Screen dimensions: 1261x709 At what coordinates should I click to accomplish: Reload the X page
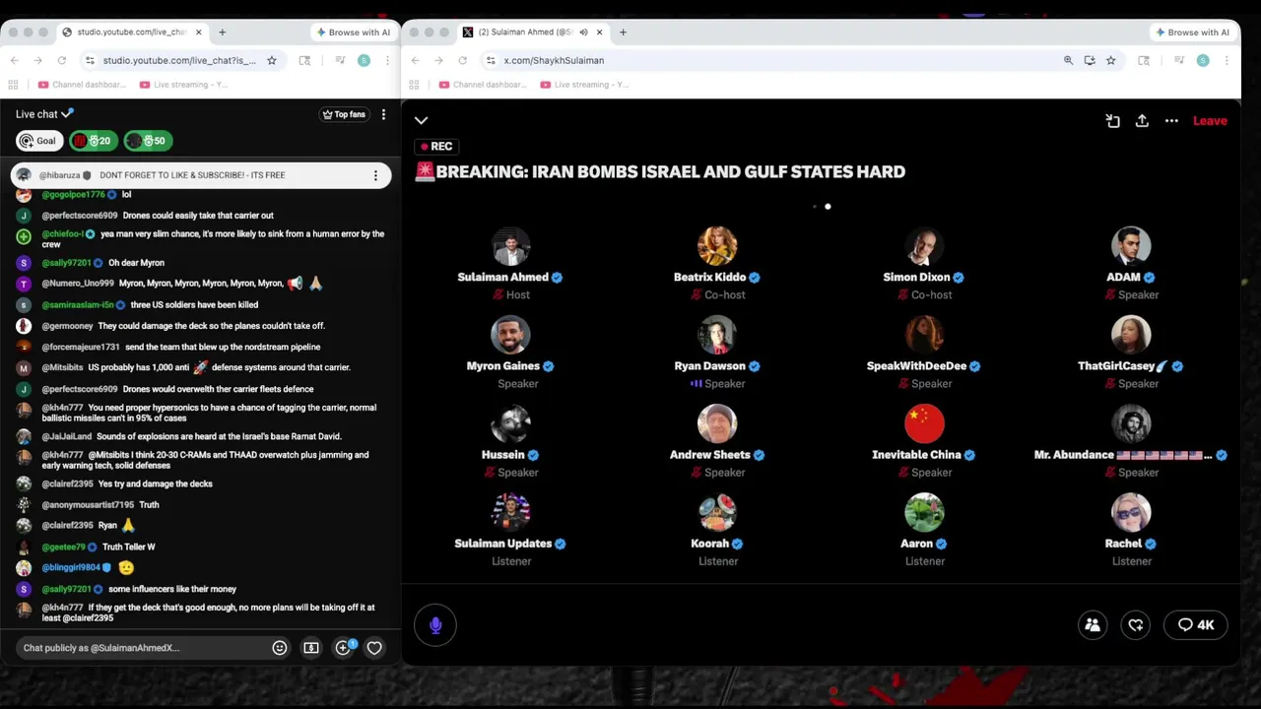coord(462,60)
